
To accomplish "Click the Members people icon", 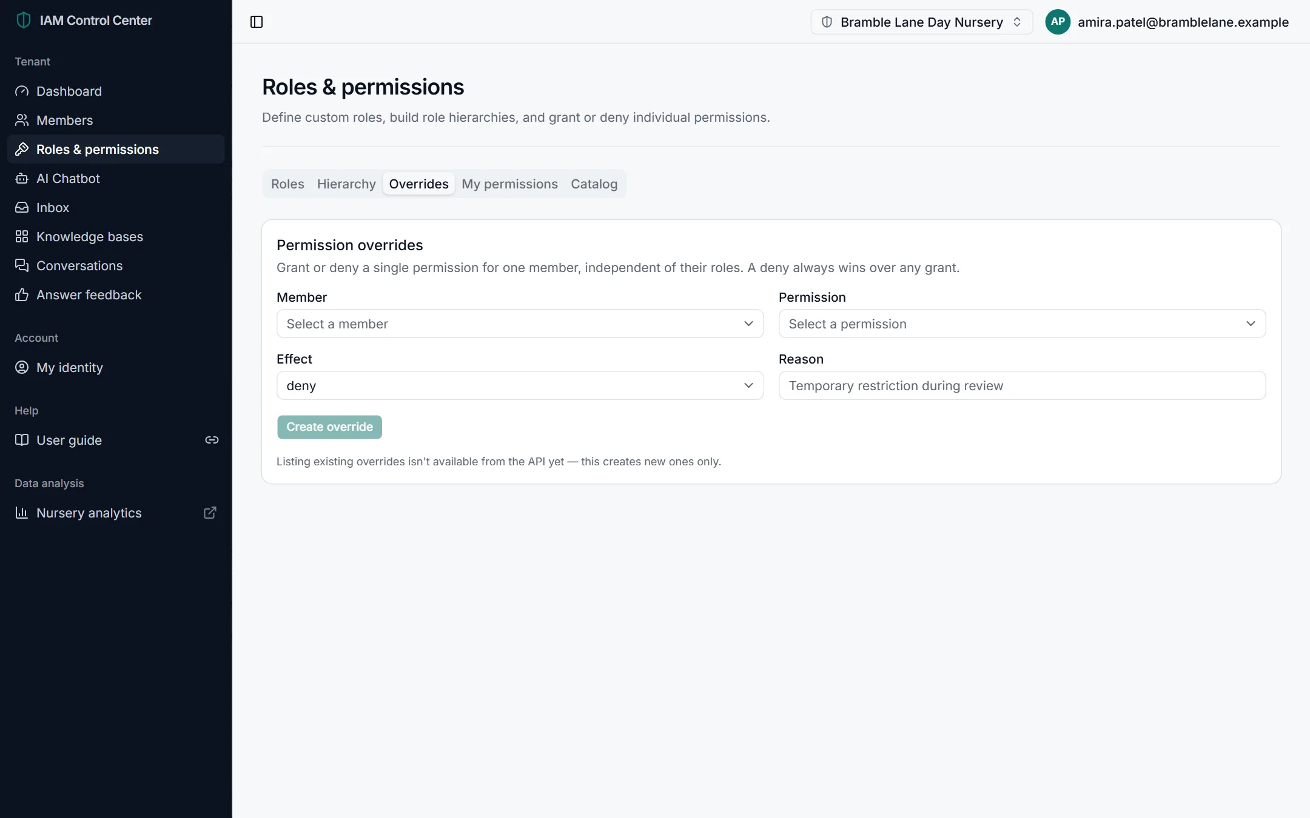I will pos(22,120).
